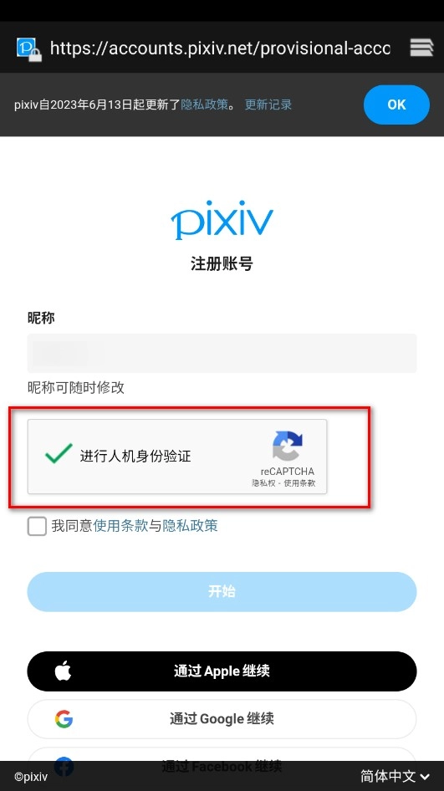Open reCAPTCHA 隐私权 link
The height and width of the screenshot is (791, 444).
click(263, 482)
